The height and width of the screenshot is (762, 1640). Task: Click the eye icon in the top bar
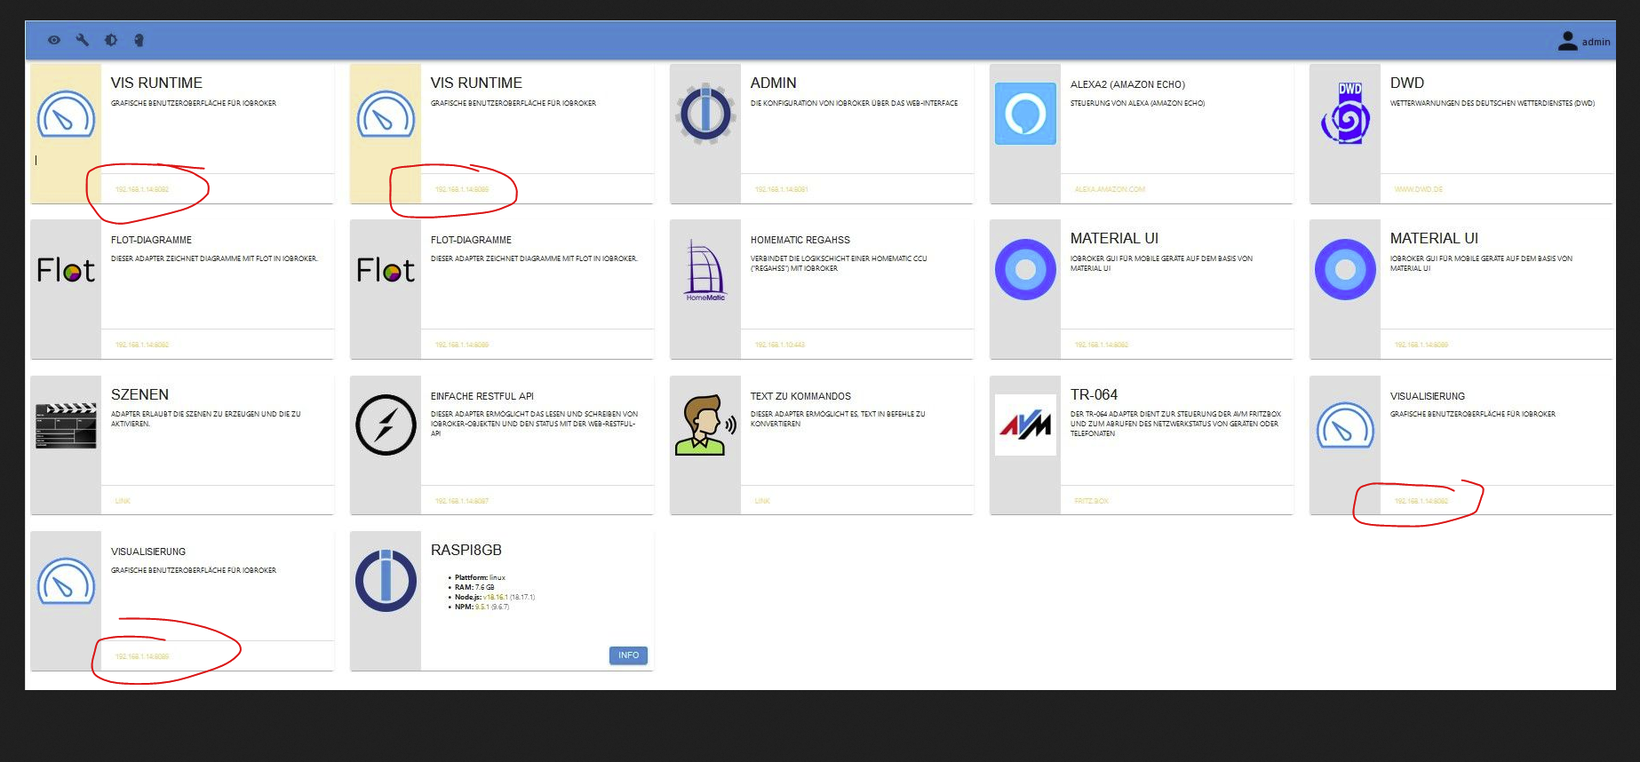pyautogui.click(x=54, y=40)
